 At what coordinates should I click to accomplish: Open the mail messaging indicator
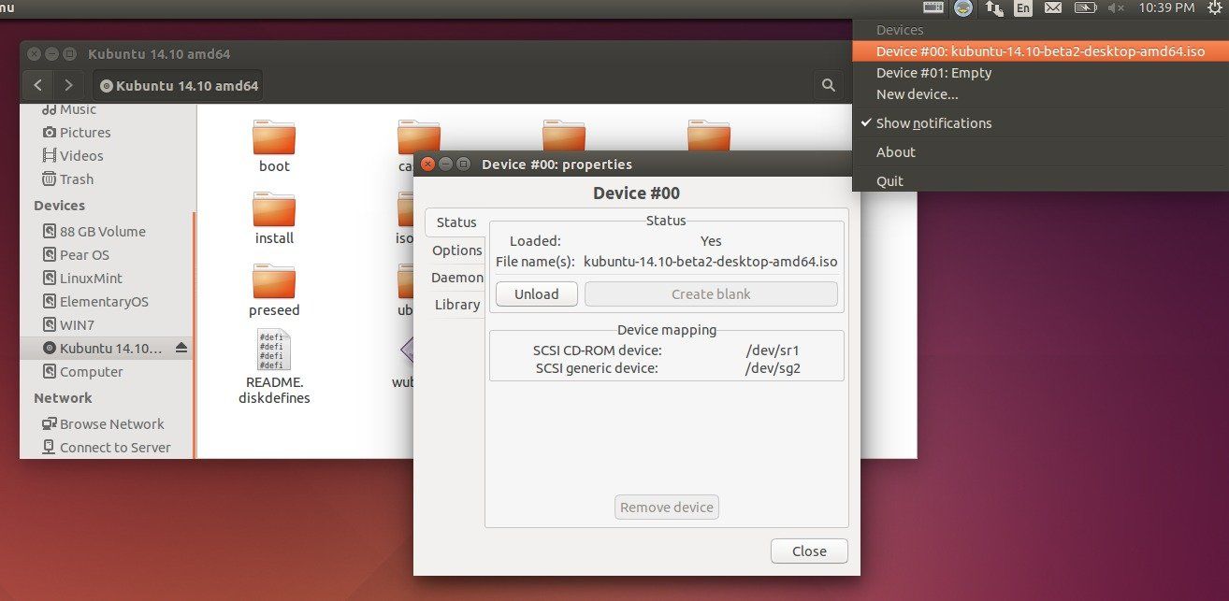pyautogui.click(x=1053, y=8)
